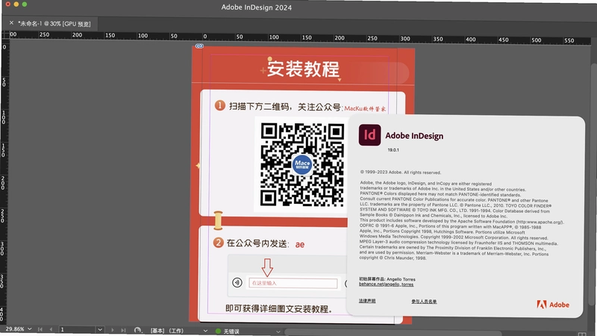Go to the first page button
This screenshot has height=336, width=597.
40,329
